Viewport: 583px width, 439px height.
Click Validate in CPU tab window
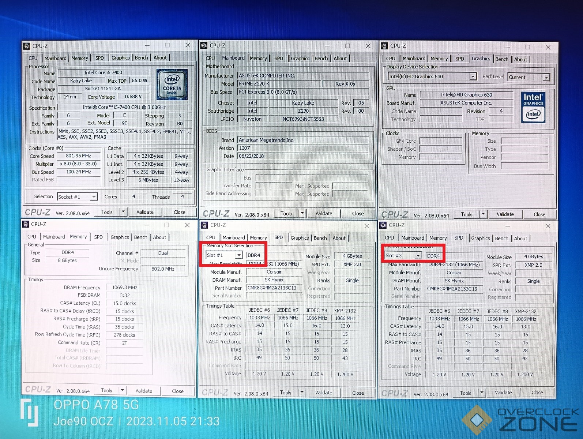(145, 212)
